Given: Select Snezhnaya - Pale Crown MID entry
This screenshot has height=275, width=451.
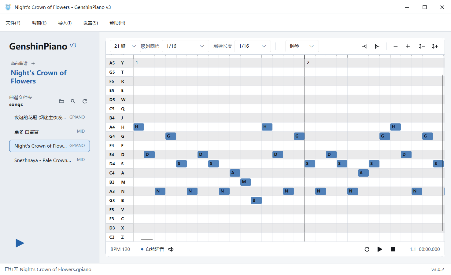Looking at the screenshot, I should [50, 160].
